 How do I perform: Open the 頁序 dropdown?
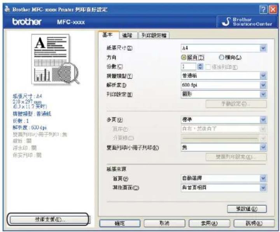pyautogui.click(x=224, y=129)
